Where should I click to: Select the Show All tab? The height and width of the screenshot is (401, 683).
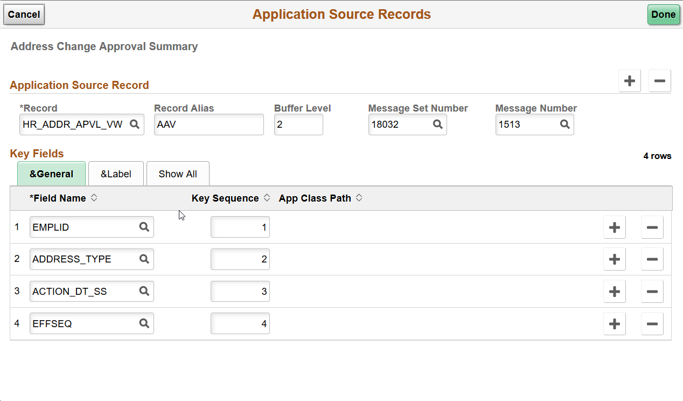tap(178, 174)
